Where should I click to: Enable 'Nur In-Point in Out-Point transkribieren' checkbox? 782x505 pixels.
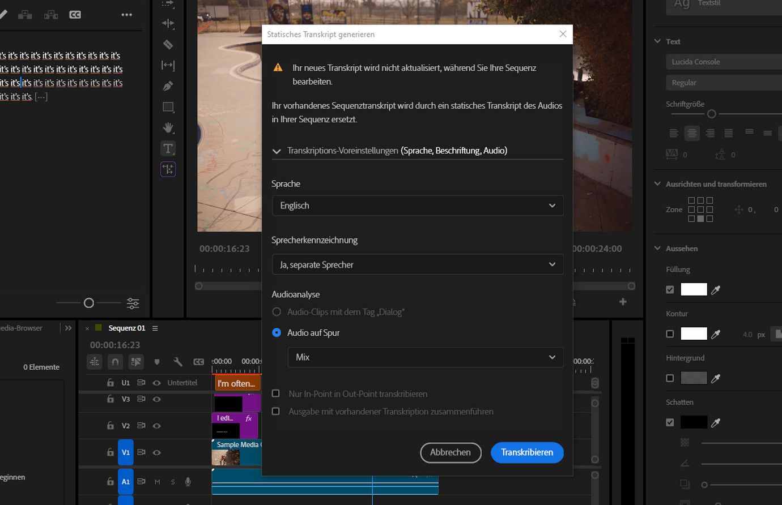pyautogui.click(x=276, y=393)
